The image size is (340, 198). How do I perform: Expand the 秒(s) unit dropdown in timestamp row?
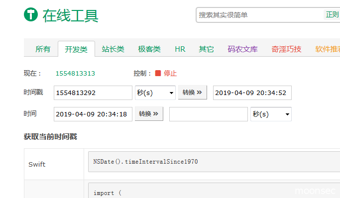click(x=155, y=93)
